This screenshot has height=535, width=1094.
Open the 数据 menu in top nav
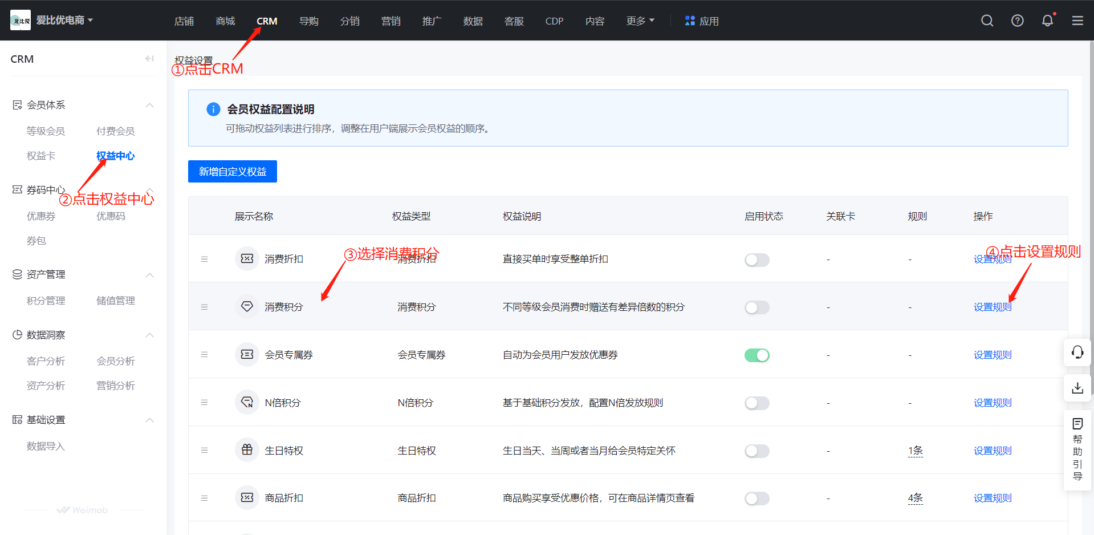[473, 21]
